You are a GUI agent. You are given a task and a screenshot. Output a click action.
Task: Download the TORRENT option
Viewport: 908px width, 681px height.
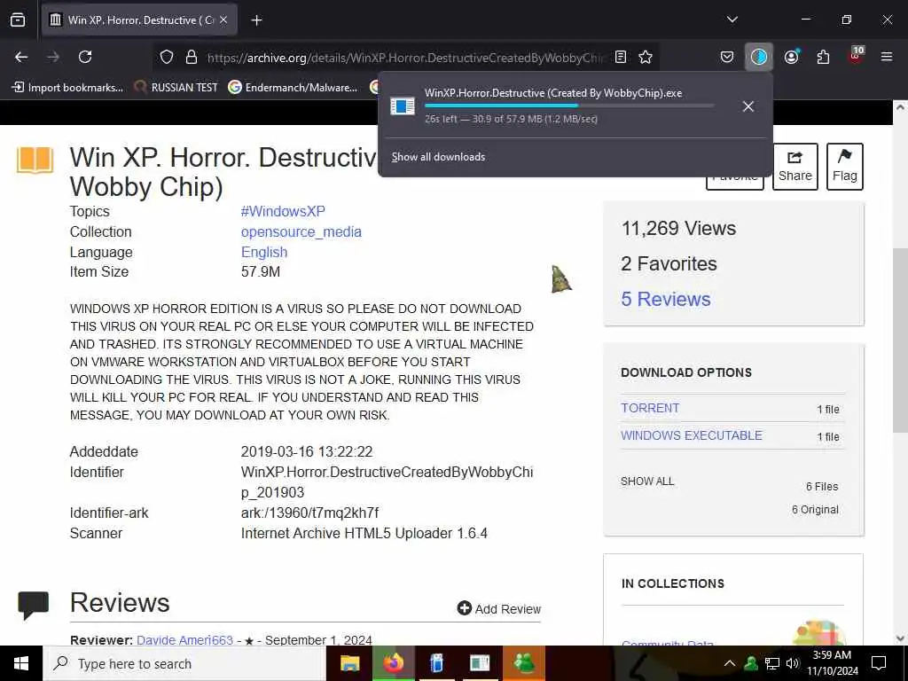coord(650,408)
